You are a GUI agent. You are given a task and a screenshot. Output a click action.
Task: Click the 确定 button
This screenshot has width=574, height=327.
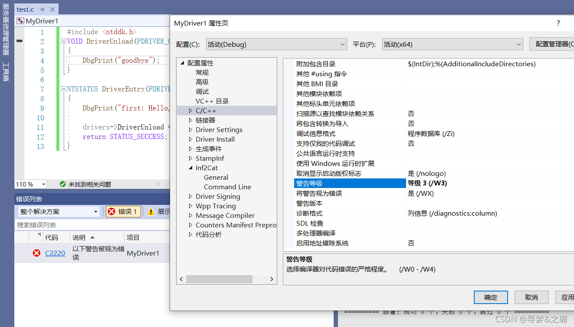click(x=491, y=297)
